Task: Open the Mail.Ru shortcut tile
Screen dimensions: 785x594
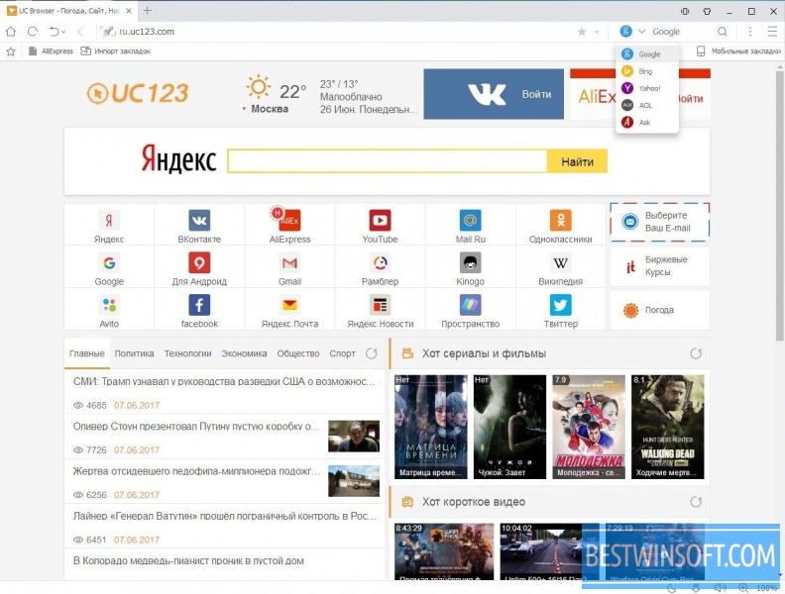Action: tap(471, 225)
